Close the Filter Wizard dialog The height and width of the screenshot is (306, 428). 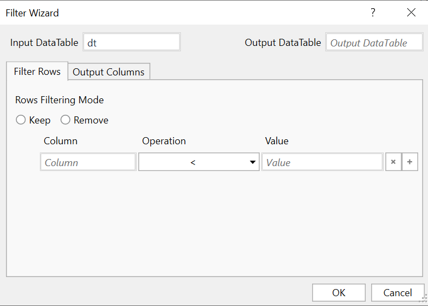411,13
